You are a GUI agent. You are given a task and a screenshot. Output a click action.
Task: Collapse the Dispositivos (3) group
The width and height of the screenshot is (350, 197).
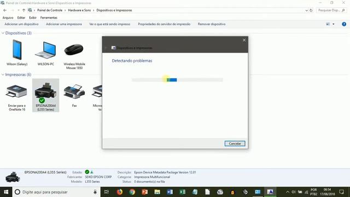click(3, 33)
